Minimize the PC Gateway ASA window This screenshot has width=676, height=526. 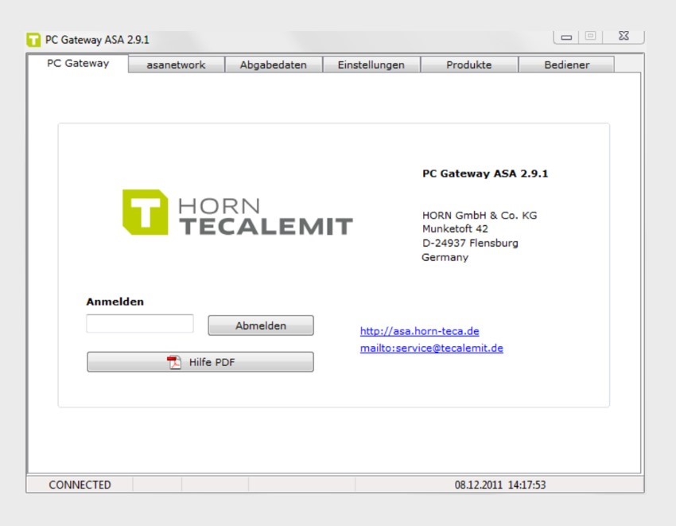(x=566, y=37)
